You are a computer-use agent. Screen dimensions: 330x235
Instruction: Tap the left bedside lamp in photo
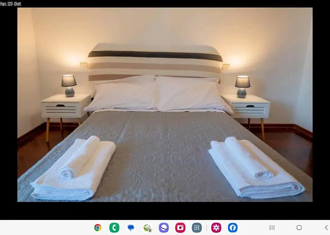click(69, 86)
